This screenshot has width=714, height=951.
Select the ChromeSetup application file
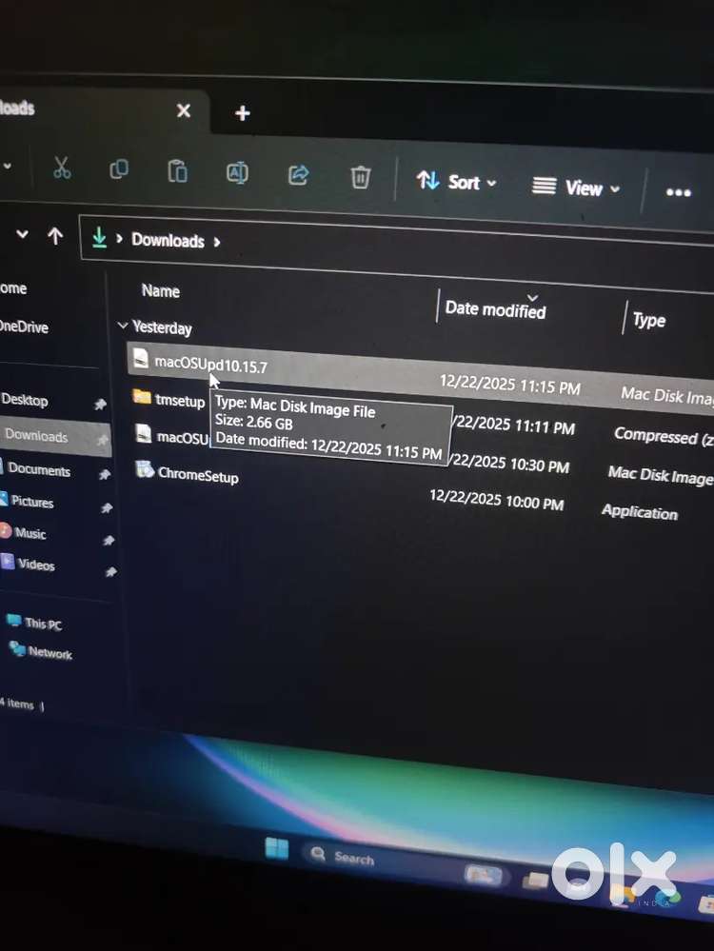coord(197,474)
